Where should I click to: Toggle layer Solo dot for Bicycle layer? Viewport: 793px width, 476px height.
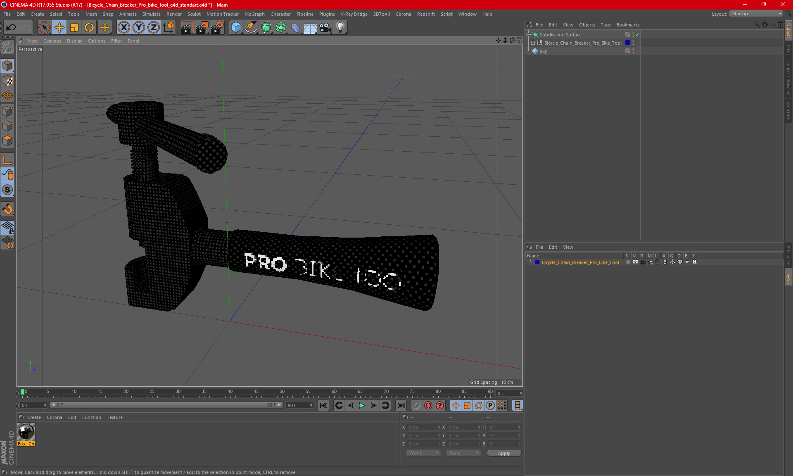pos(628,262)
